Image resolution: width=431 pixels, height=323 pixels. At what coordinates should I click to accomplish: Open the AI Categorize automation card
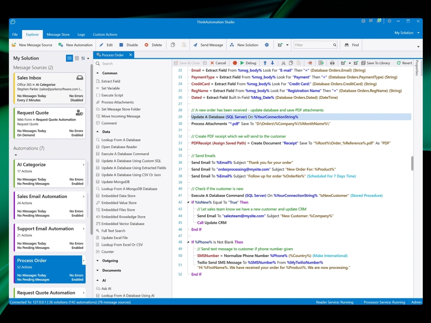(x=50, y=173)
